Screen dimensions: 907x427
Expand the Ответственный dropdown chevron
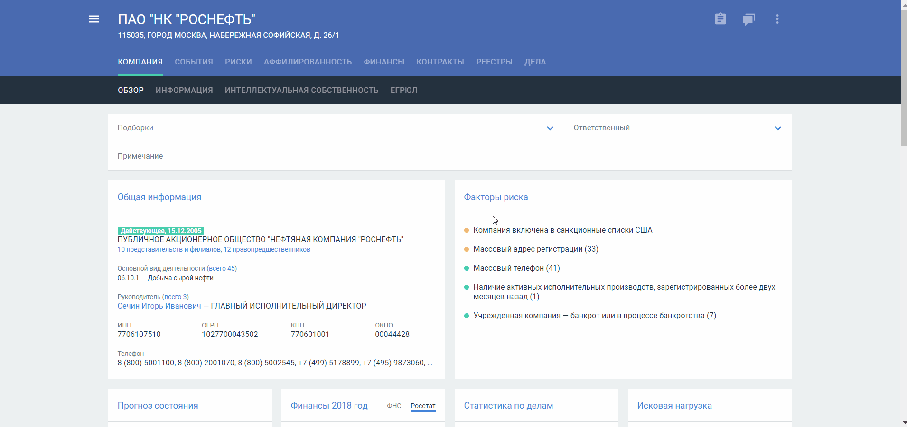point(778,128)
